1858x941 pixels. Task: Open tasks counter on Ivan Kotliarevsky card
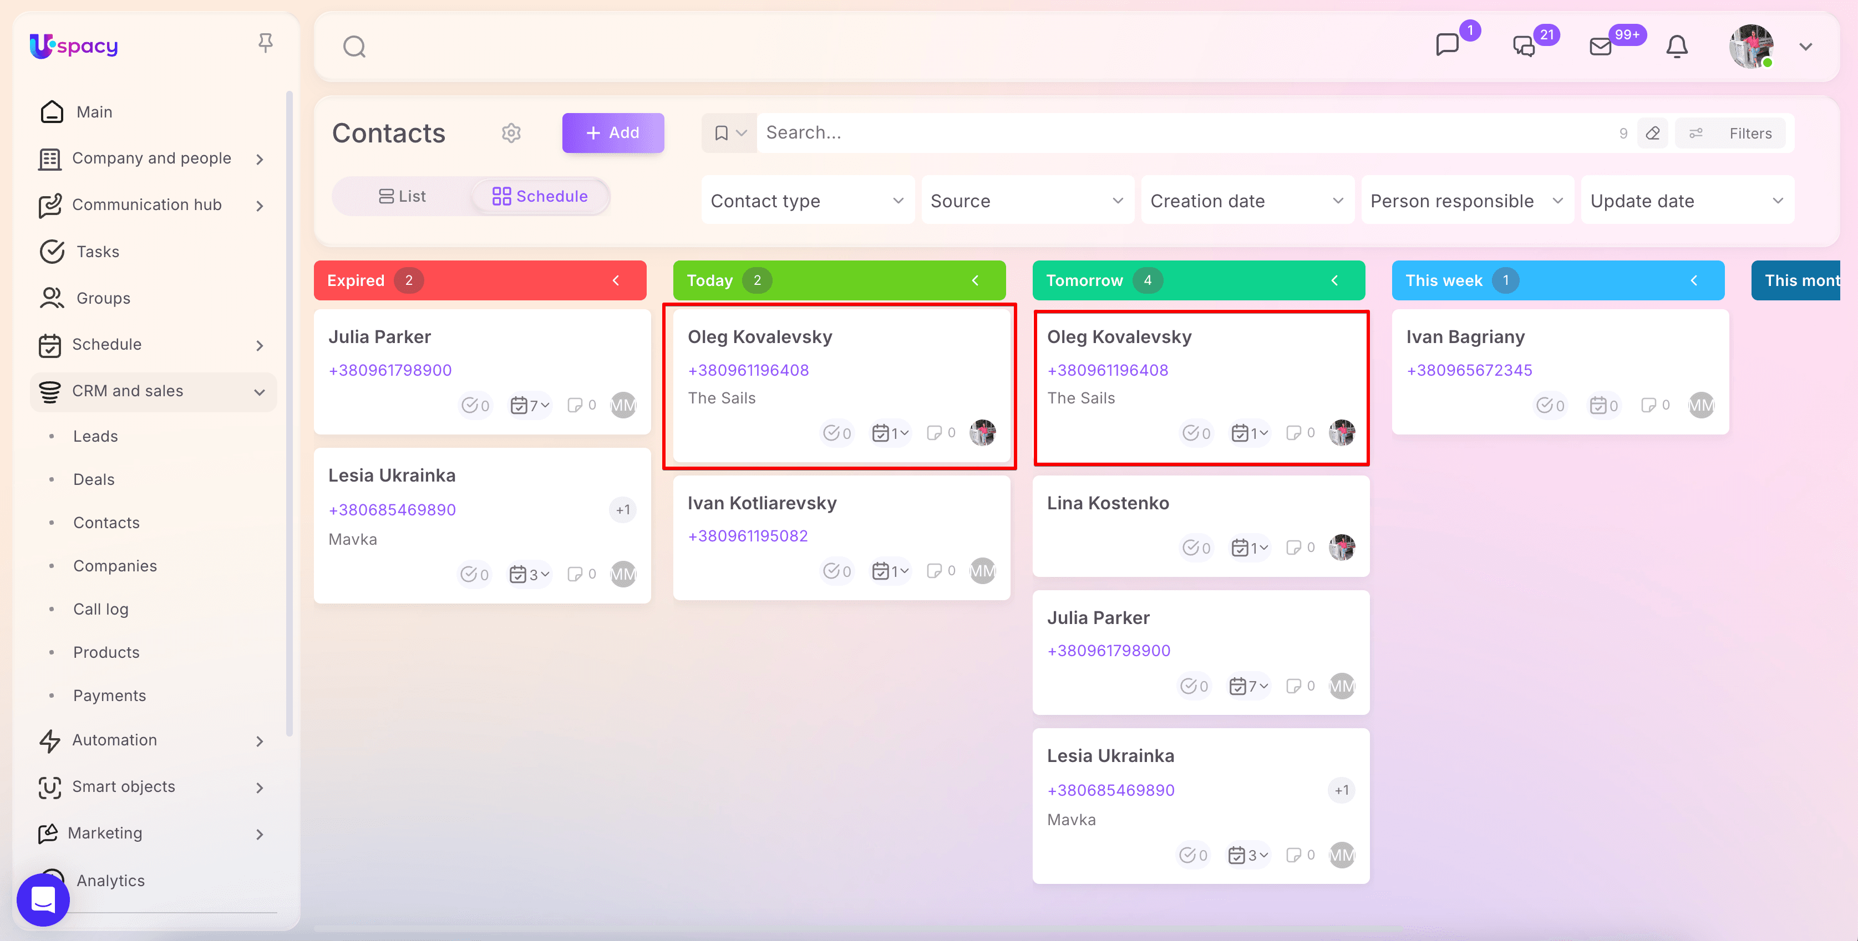[837, 571]
